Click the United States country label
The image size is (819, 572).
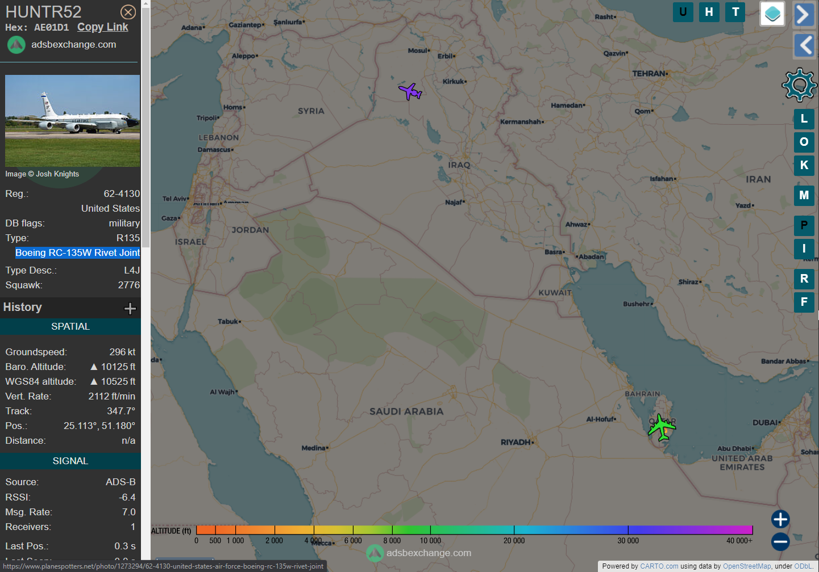(x=110, y=208)
